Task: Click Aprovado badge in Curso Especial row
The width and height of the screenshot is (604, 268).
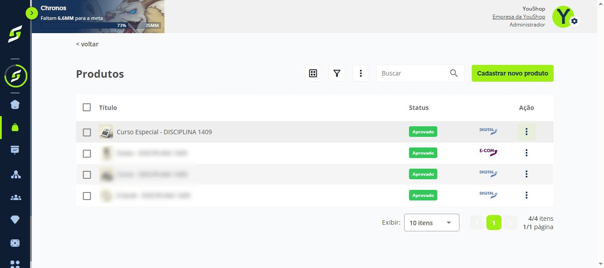Action: [x=423, y=132]
